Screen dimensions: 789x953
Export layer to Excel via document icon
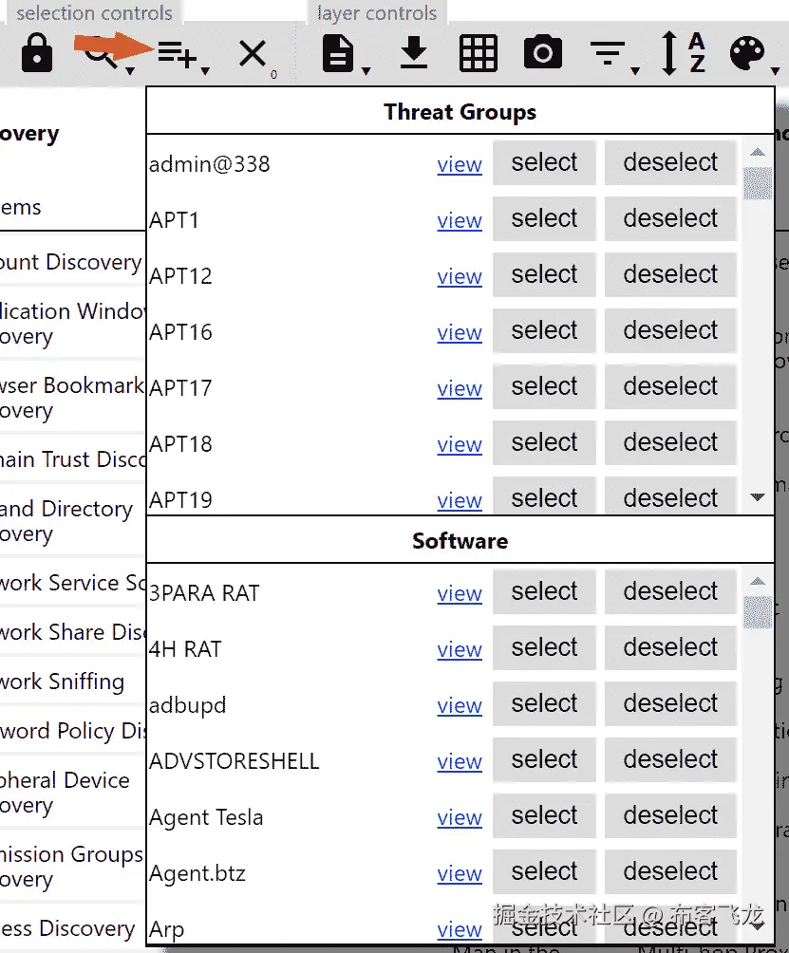338,52
